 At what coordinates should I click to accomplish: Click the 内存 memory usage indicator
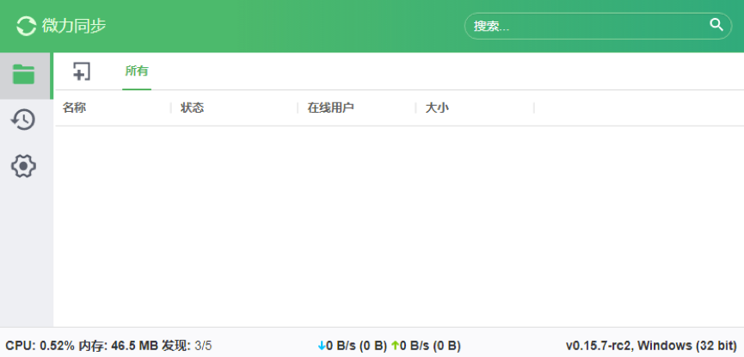point(119,346)
